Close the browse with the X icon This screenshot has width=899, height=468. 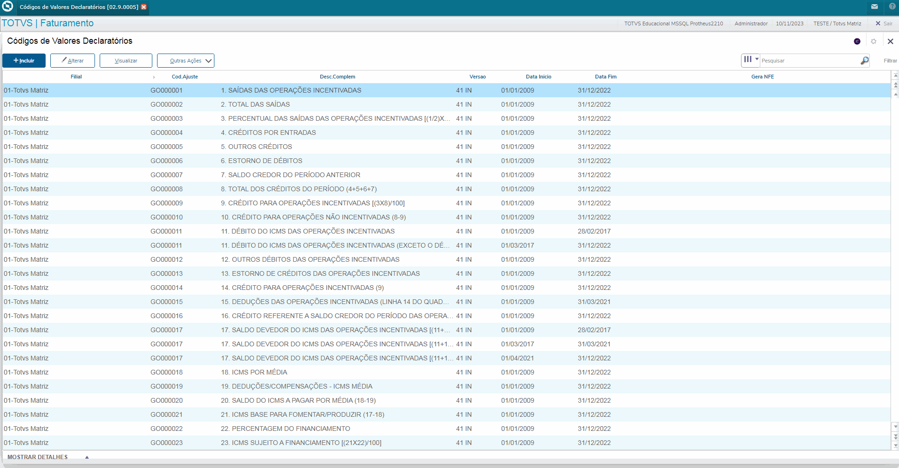click(891, 41)
